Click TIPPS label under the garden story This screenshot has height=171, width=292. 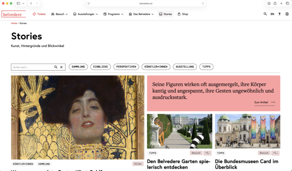point(152,153)
